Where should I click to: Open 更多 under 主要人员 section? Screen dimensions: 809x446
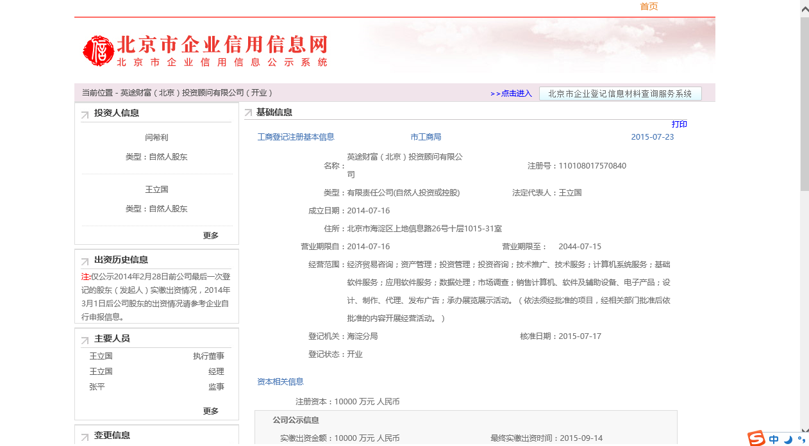(211, 411)
